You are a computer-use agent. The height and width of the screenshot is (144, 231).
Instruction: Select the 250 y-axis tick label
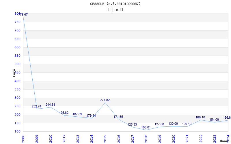pyautogui.click(x=17, y=106)
